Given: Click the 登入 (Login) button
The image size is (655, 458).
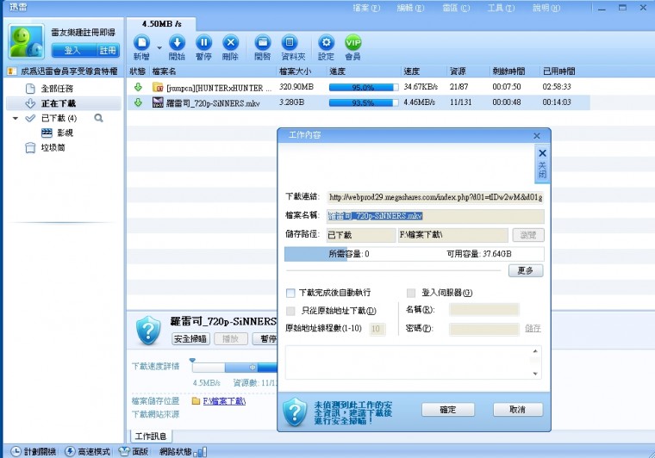Looking at the screenshot, I should click(73, 51).
